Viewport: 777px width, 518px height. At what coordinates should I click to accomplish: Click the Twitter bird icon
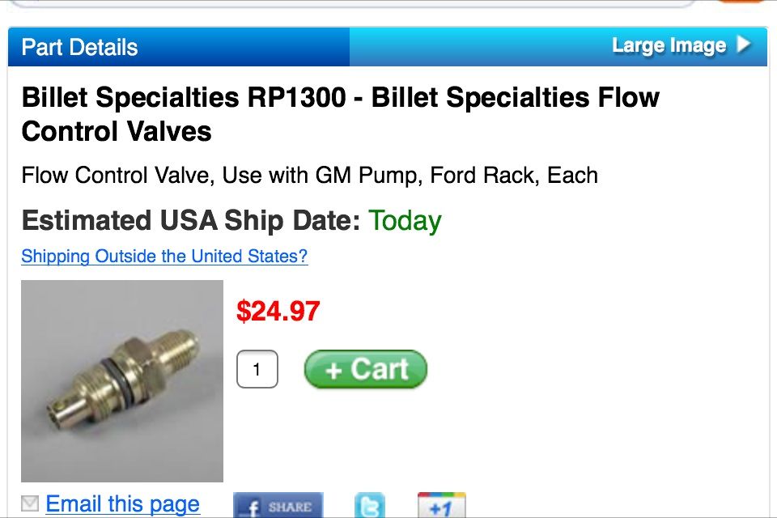[x=370, y=507]
